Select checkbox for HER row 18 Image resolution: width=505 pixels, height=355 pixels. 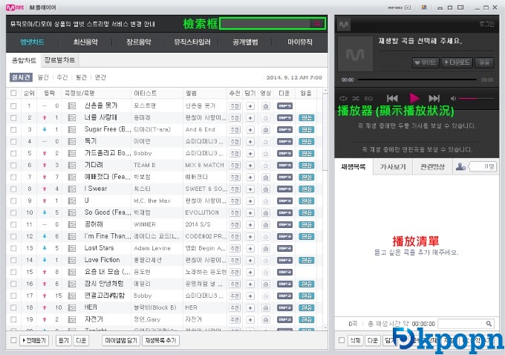(x=13, y=307)
